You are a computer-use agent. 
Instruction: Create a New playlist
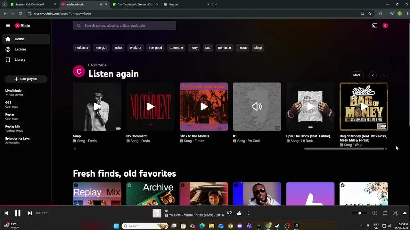pos(26,79)
